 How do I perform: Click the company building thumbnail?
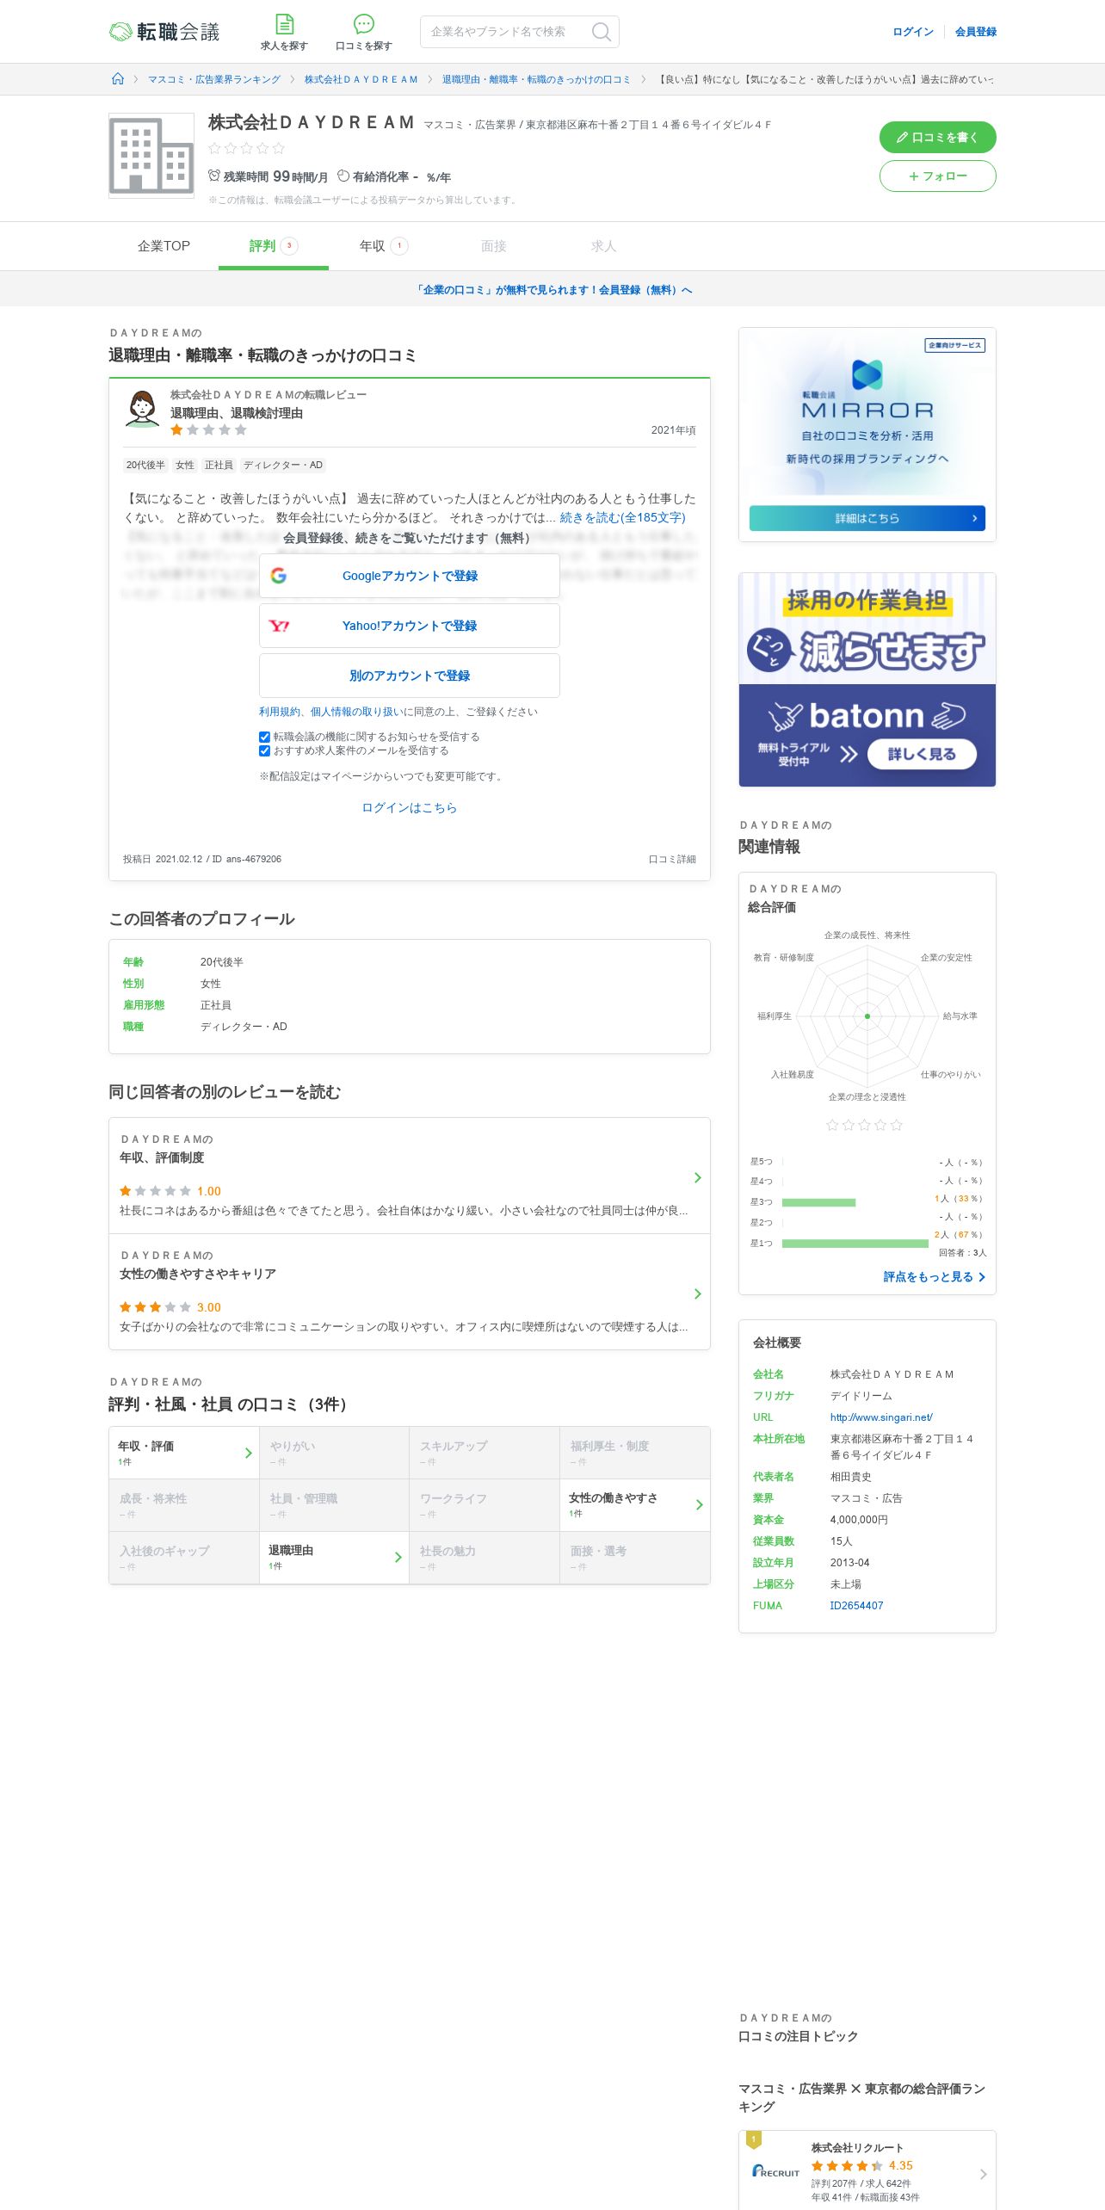pos(151,156)
